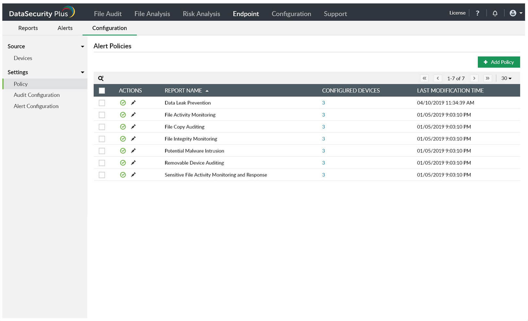Edit the Potential Malware Intrusion policy
528x321 pixels.
[x=133, y=151]
